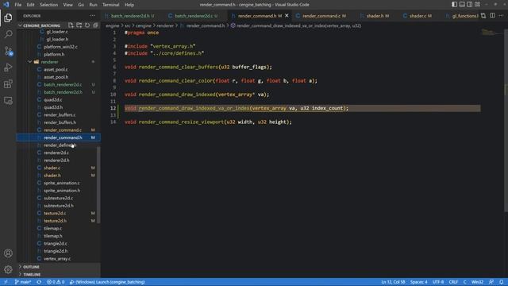
Task: Click New File icon in explorer header
Action: pyautogui.click(x=71, y=25)
